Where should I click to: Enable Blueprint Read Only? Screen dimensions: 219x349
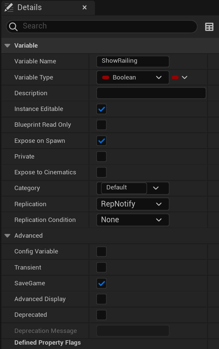tap(102, 125)
